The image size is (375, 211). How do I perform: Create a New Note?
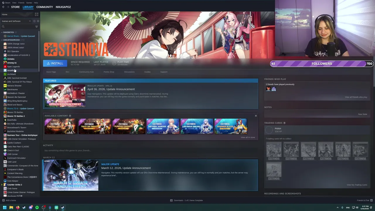[x=362, y=114]
